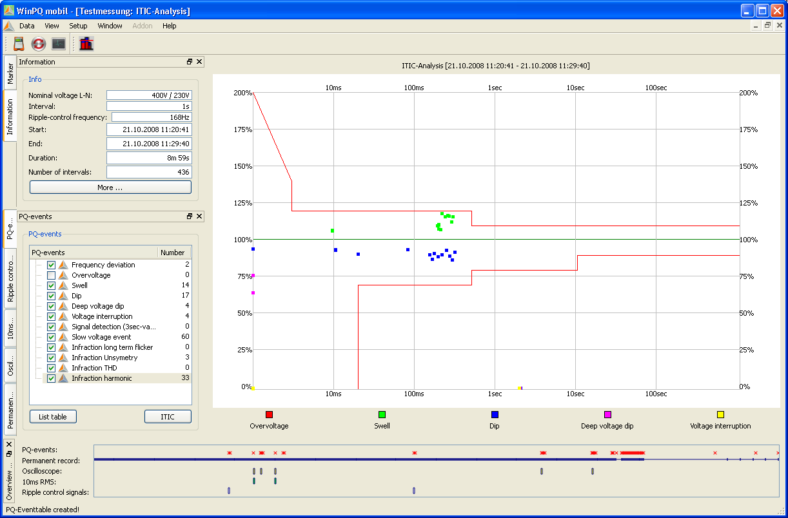The height and width of the screenshot is (518, 788).
Task: Toggle the Slow voltage event checkbox
Action: (x=51, y=337)
